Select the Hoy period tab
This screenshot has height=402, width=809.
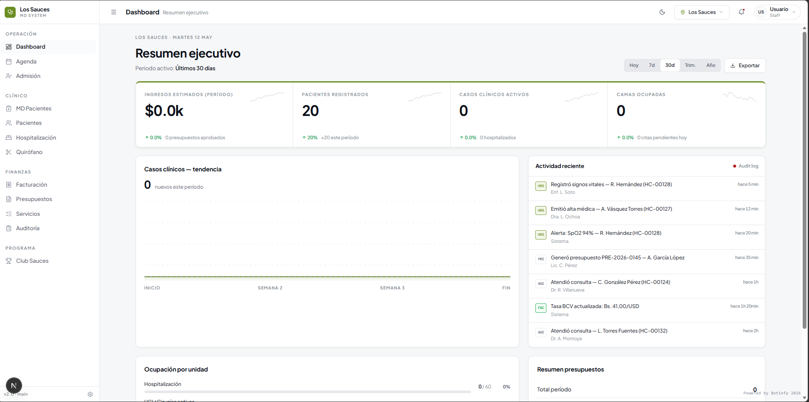click(634, 65)
